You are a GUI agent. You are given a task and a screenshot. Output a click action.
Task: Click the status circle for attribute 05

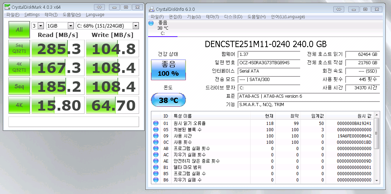pos(156,129)
